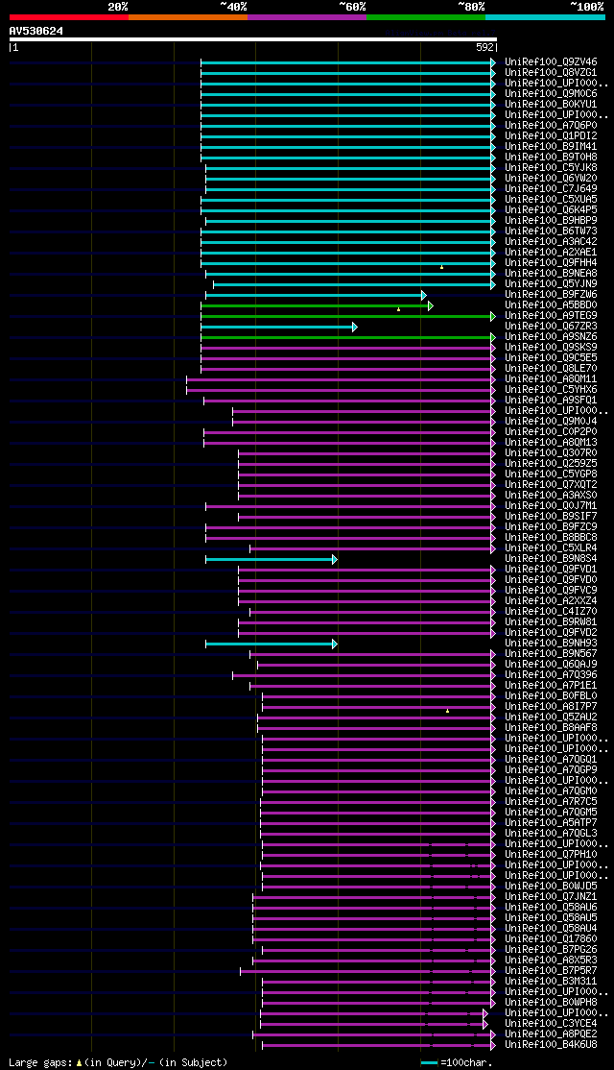Screen dimensions: 614x1070
Task: Click the green ~80% identity legend segment
Action: [426, 17]
